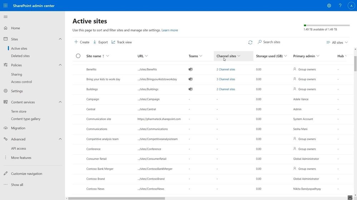Screen dimensions: 357x200
Task: Open the account avatar menu
Action: pyautogui.click(x=351, y=6)
